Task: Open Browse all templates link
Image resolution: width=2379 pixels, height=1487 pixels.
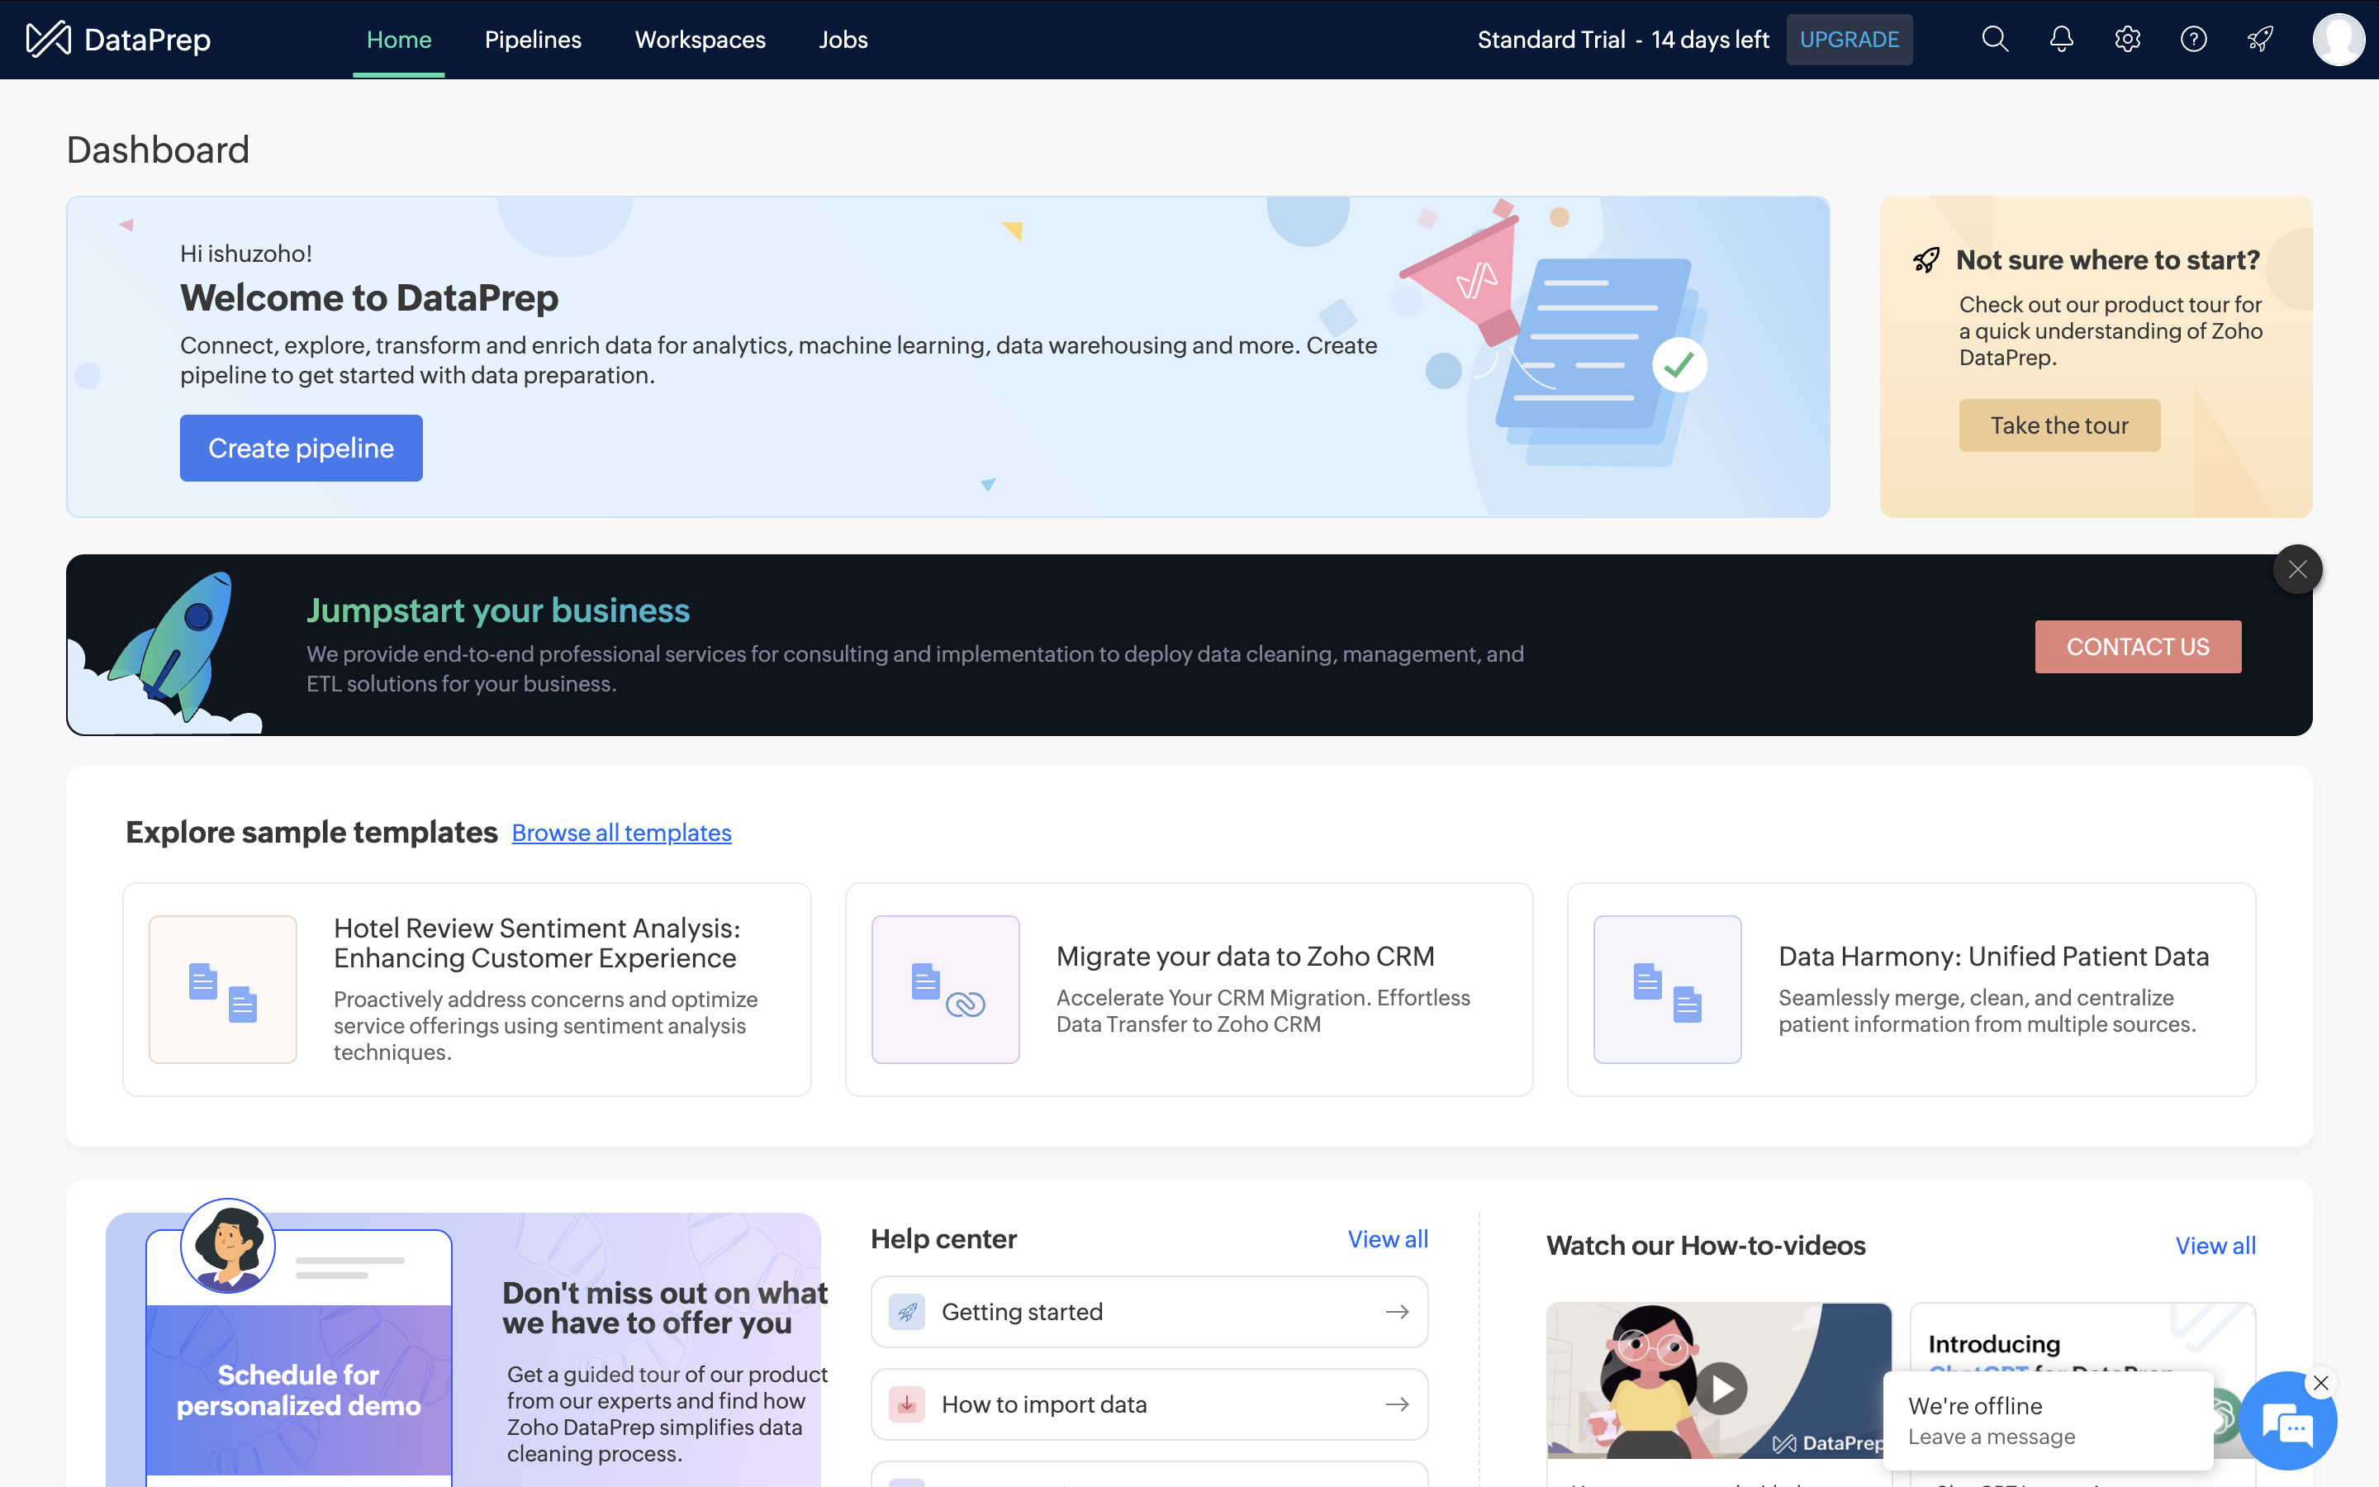Action: [621, 833]
